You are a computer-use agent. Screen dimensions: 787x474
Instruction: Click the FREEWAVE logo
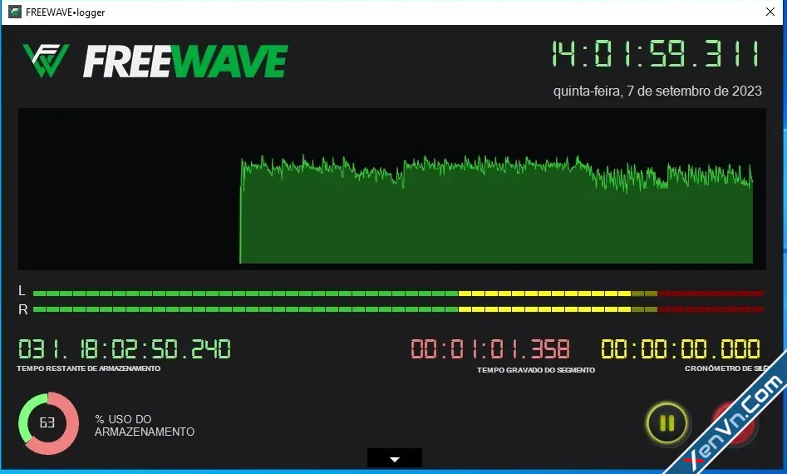click(155, 61)
